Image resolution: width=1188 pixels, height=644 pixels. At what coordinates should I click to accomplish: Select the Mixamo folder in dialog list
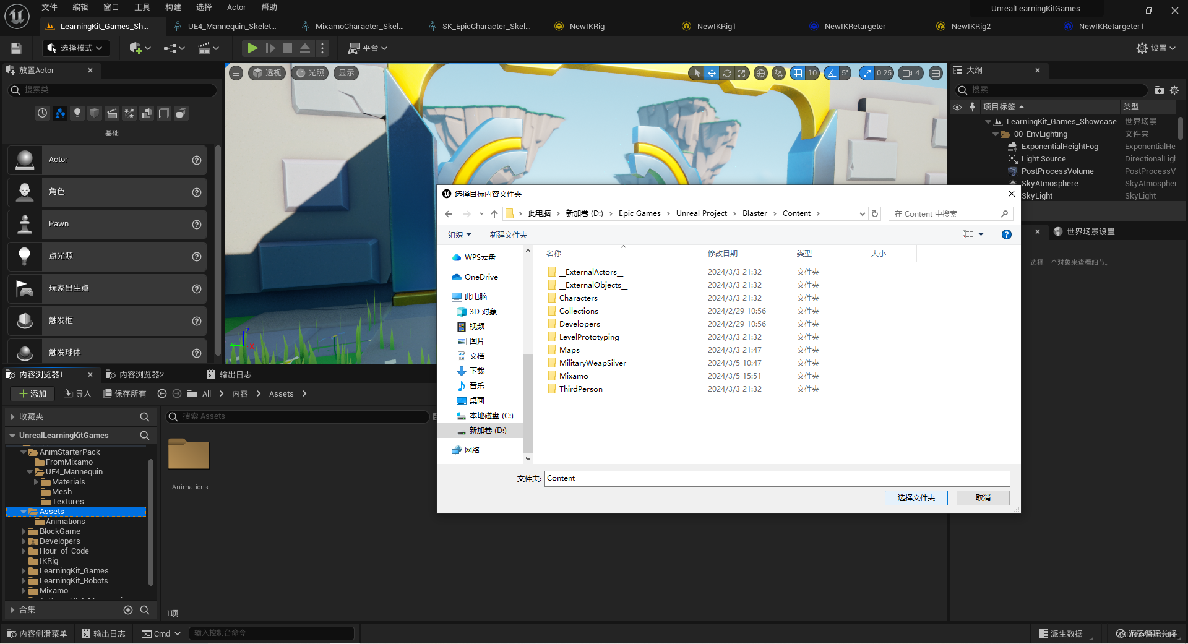coord(574,376)
